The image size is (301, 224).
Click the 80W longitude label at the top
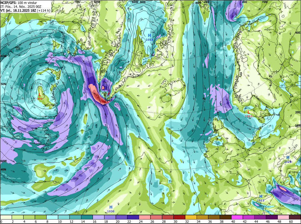coord(97,2)
